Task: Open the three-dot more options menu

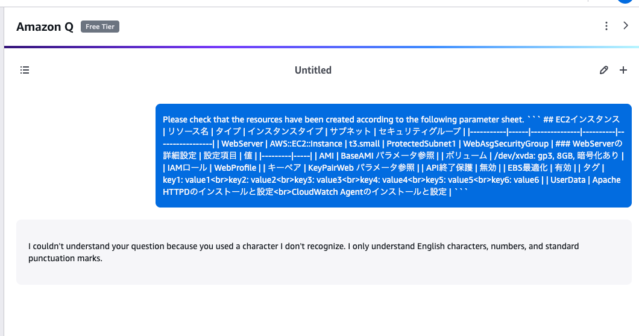Action: coord(606,26)
